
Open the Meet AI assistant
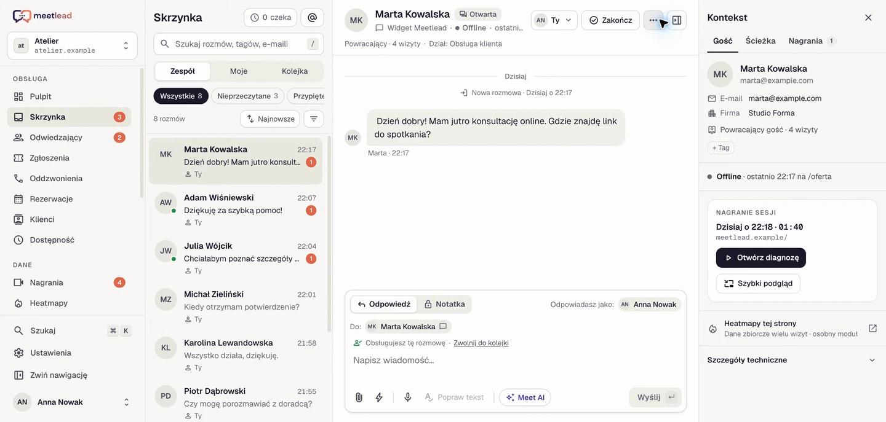(x=525, y=397)
